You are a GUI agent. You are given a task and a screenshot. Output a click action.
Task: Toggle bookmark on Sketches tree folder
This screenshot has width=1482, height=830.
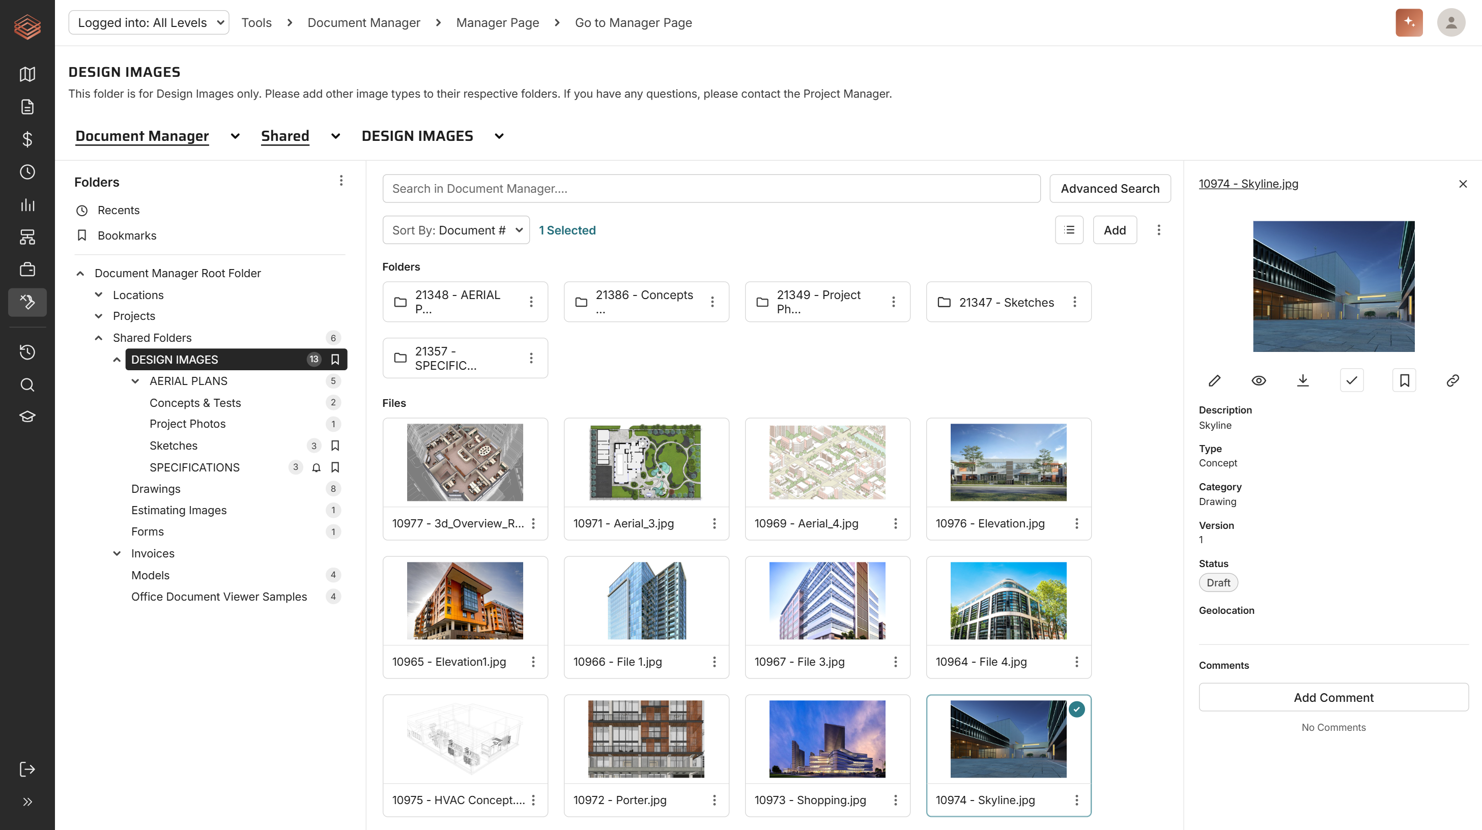tap(335, 446)
